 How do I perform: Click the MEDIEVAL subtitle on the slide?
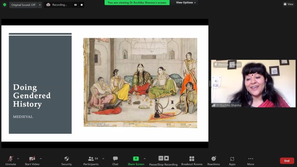point(23,117)
